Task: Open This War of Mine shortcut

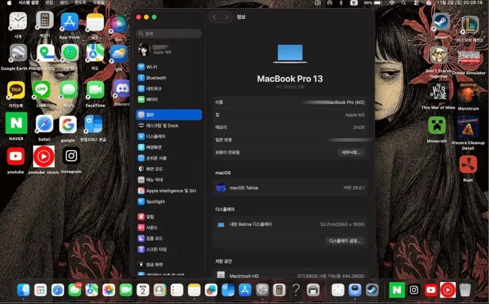Action: pyautogui.click(x=438, y=96)
